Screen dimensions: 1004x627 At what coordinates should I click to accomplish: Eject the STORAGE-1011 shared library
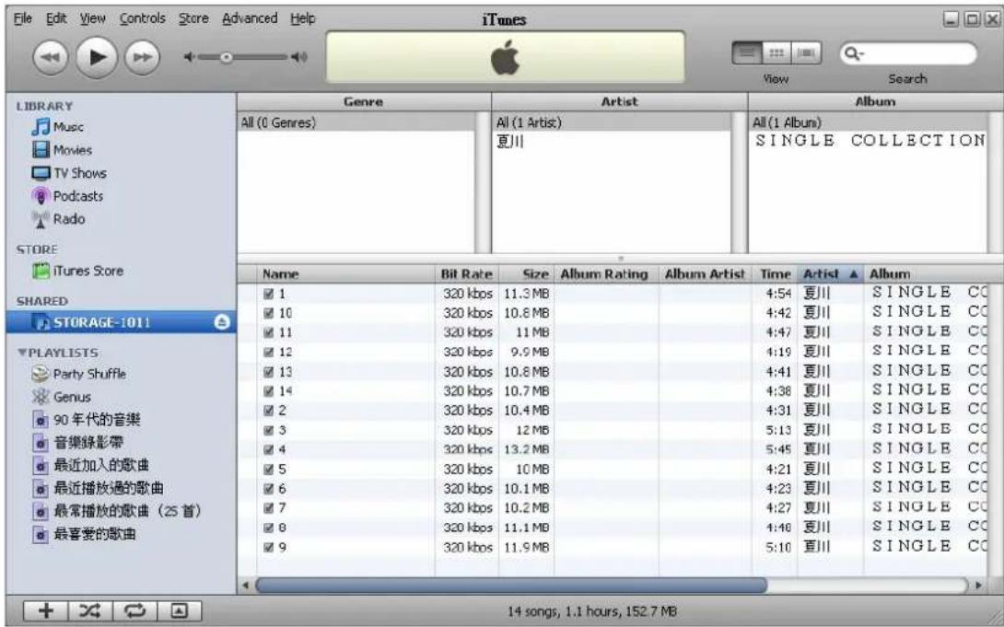(222, 322)
